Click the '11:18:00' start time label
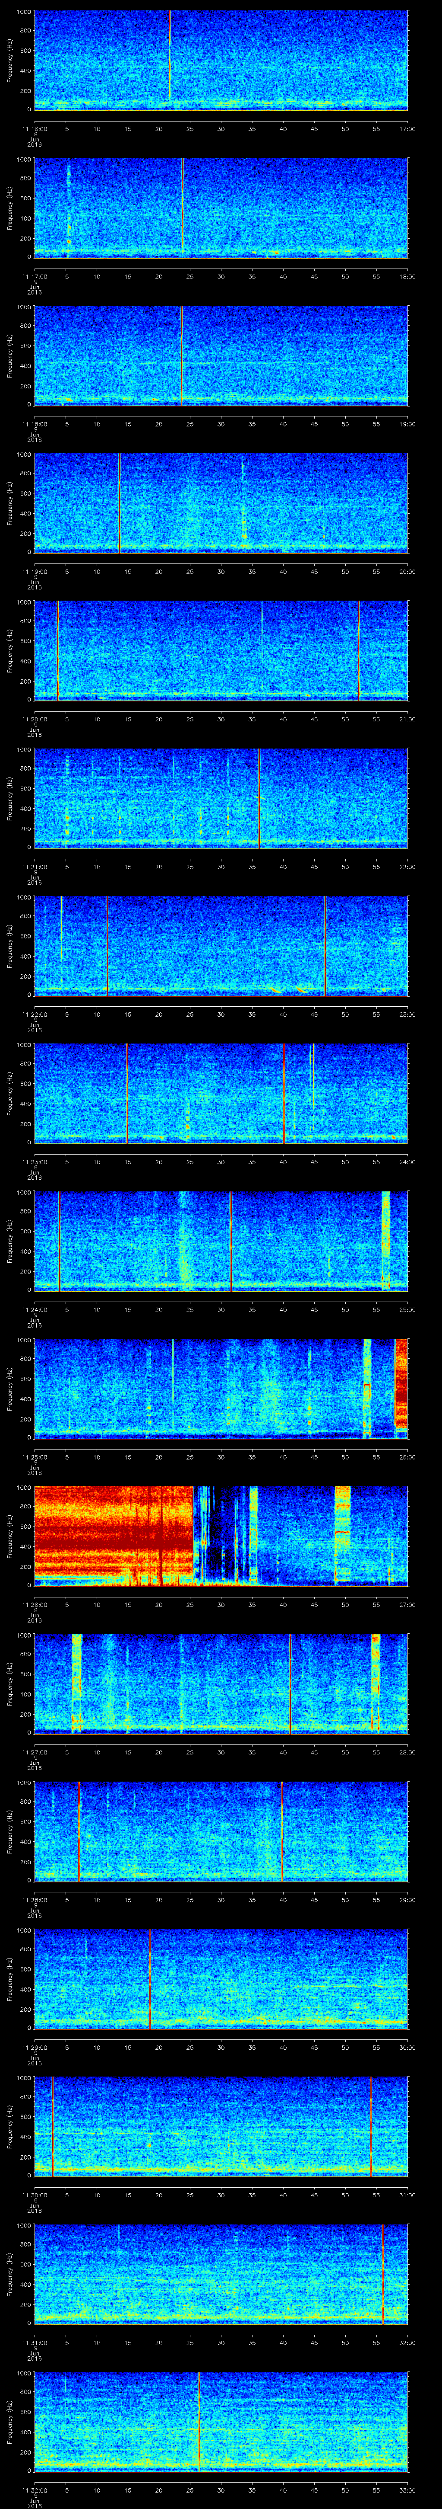The height and width of the screenshot is (2509, 442). tap(35, 424)
